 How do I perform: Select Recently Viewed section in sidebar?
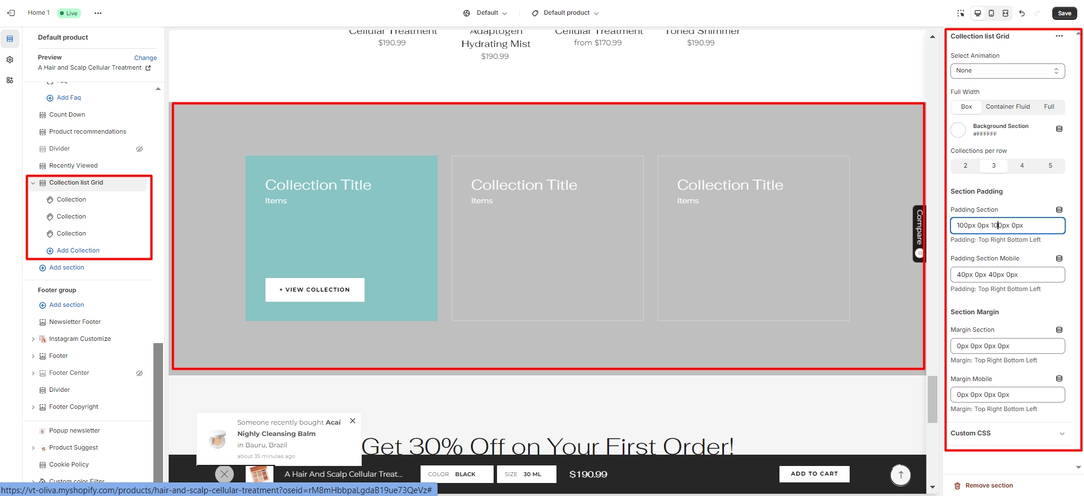point(73,166)
